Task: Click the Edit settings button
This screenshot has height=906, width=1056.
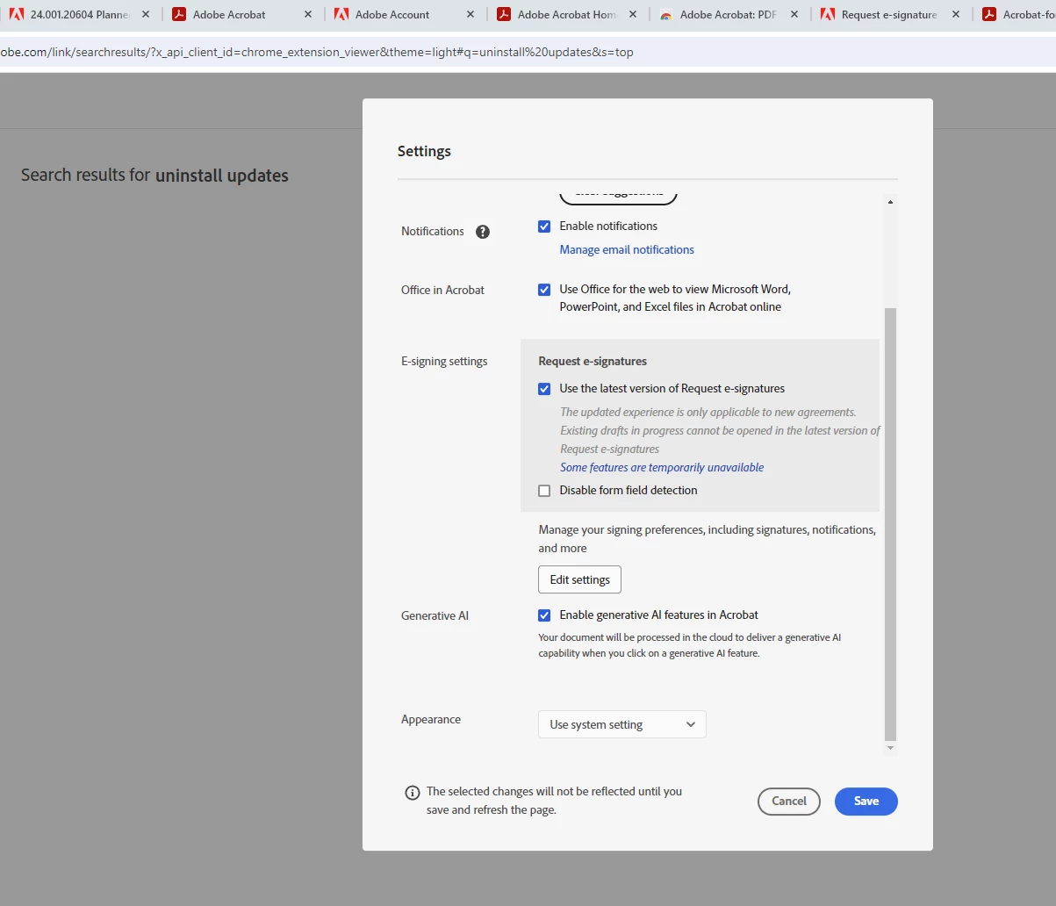Action: click(x=579, y=580)
